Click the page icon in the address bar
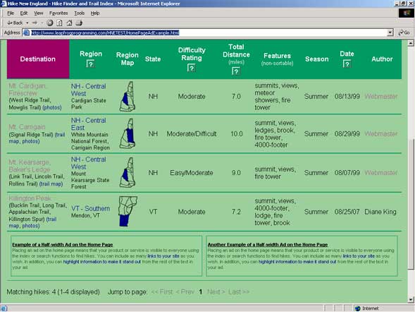 point(26,33)
